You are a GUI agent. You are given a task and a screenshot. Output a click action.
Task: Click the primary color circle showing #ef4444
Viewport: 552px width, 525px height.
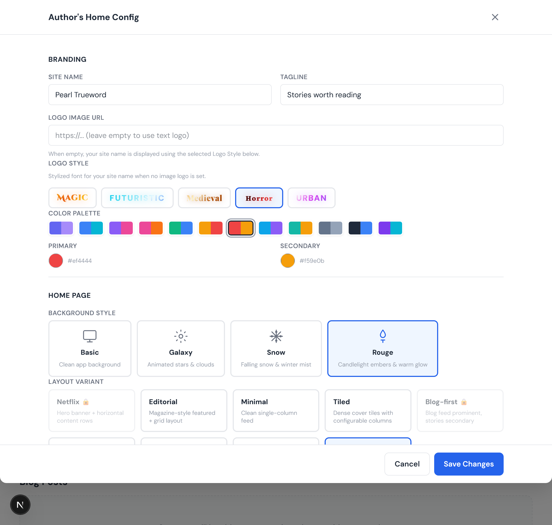pyautogui.click(x=55, y=261)
